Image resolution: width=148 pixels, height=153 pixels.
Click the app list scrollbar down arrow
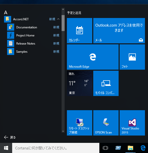[63, 131]
